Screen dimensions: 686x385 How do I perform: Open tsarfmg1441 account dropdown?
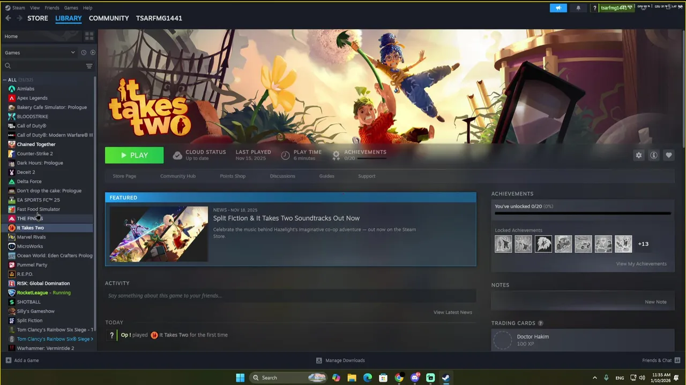(x=616, y=7)
